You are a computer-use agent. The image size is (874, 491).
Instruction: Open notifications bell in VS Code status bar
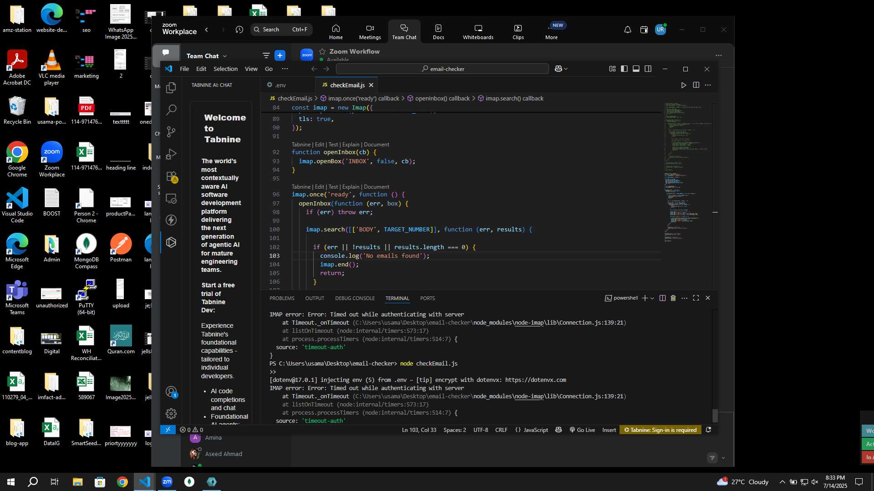click(x=708, y=430)
